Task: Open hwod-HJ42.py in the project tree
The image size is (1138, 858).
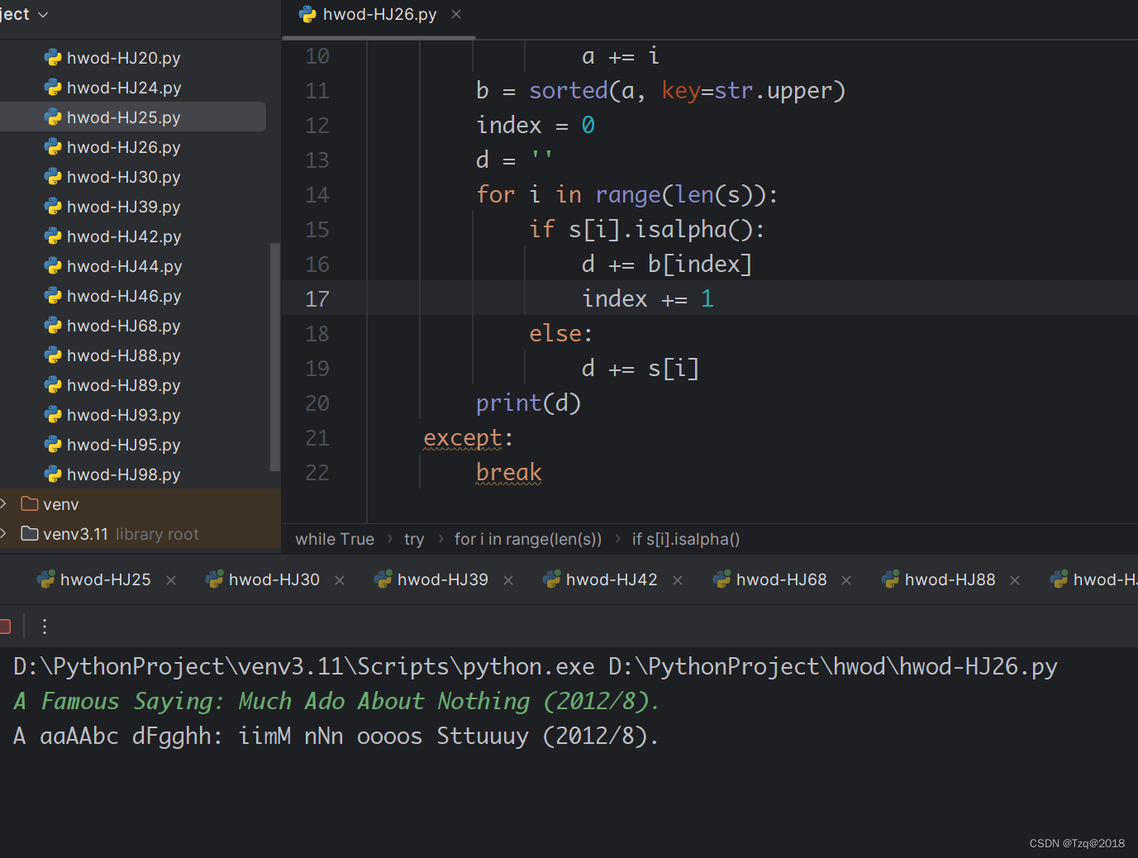Action: pyautogui.click(x=123, y=236)
